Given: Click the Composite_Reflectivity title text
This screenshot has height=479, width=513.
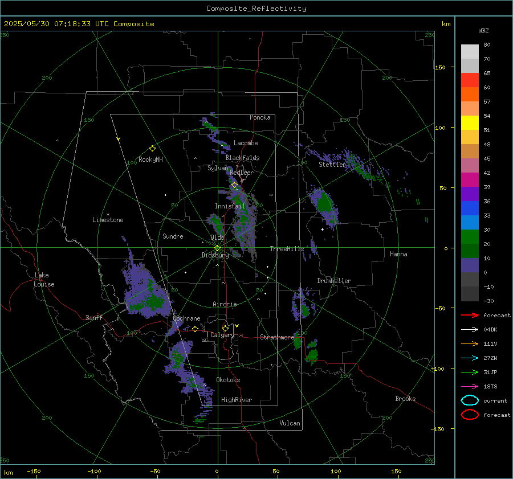Looking at the screenshot, I should tap(256, 9).
